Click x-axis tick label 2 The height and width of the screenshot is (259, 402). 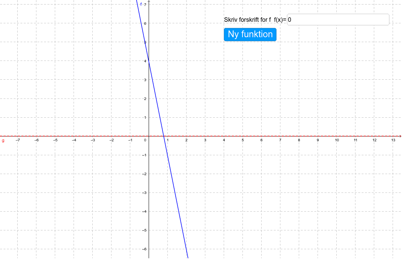[x=187, y=140]
